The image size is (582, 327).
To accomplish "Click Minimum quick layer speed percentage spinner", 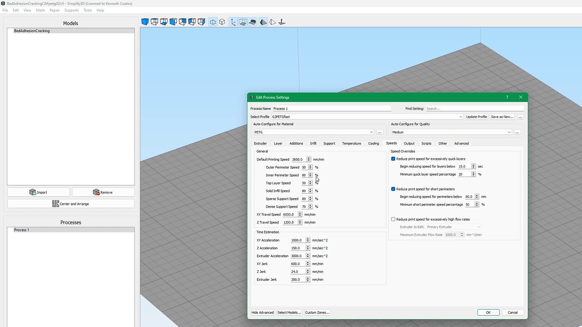I will [x=473, y=174].
